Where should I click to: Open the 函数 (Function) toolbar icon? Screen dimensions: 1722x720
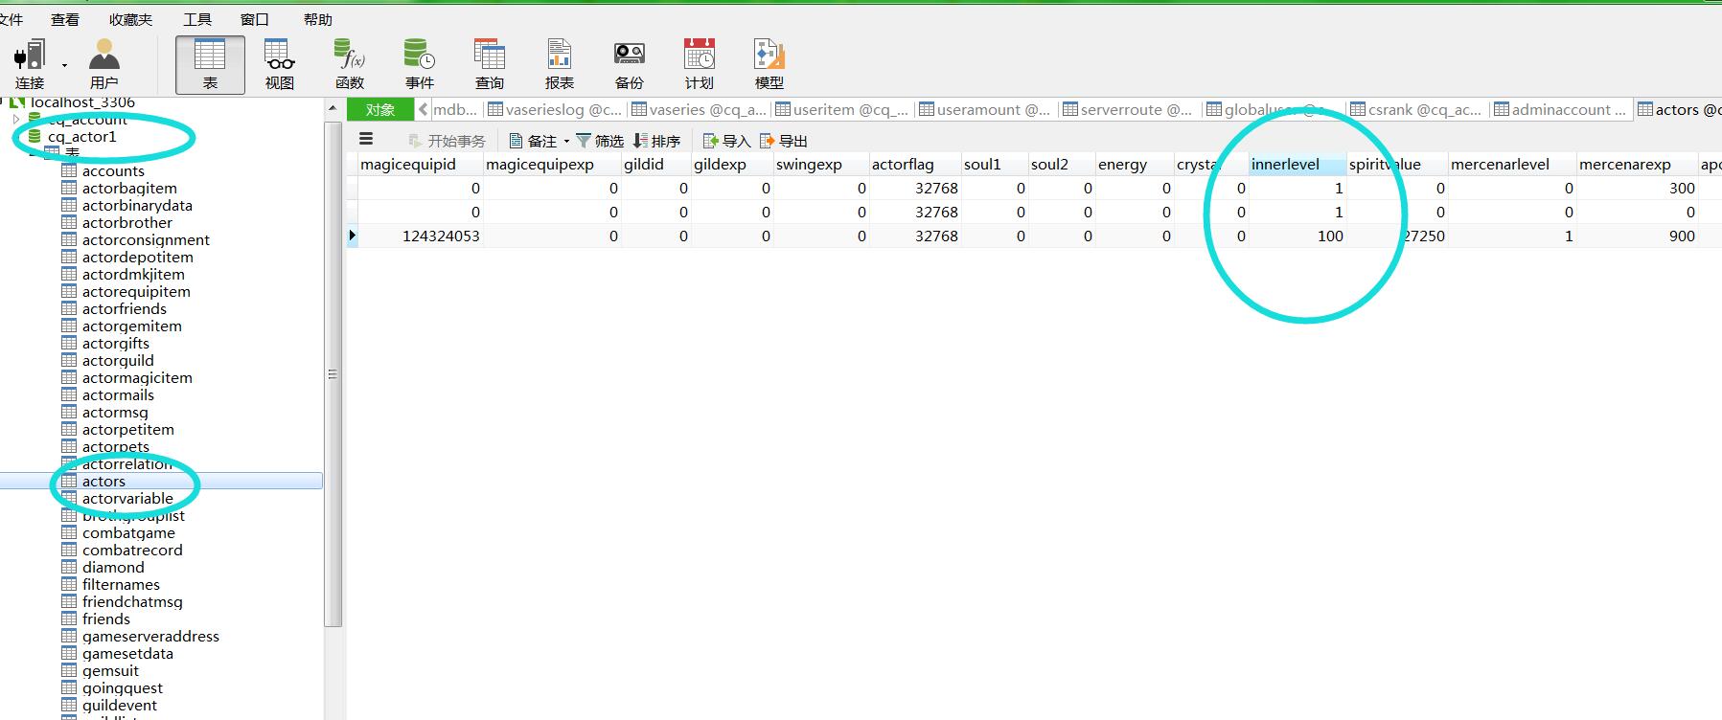(x=349, y=63)
